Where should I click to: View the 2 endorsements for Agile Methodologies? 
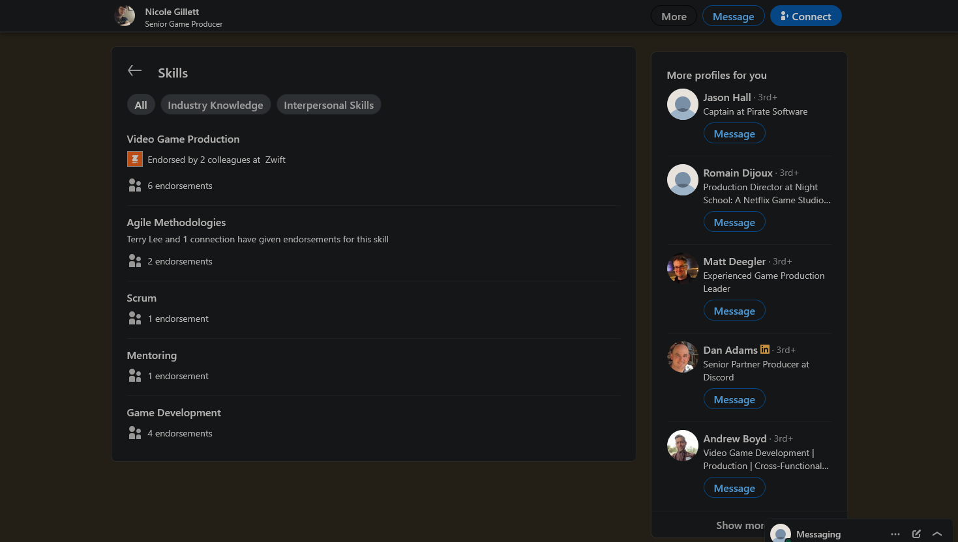[x=180, y=261]
